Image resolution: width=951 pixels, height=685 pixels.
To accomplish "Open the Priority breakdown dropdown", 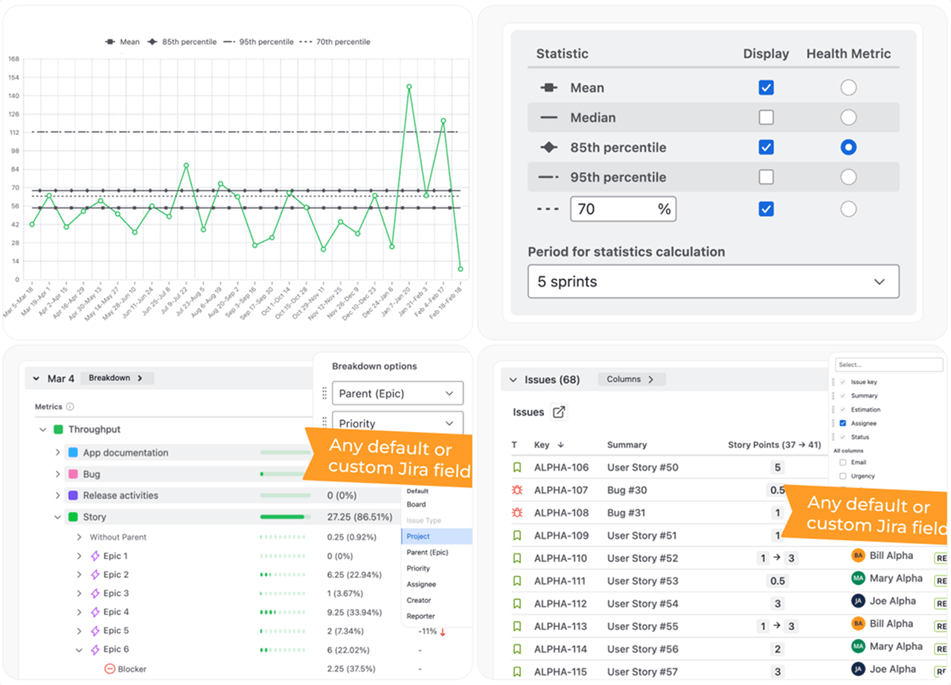I will (x=397, y=423).
